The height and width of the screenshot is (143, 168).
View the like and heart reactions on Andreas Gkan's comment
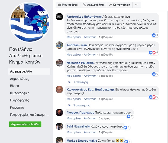[153, 53]
